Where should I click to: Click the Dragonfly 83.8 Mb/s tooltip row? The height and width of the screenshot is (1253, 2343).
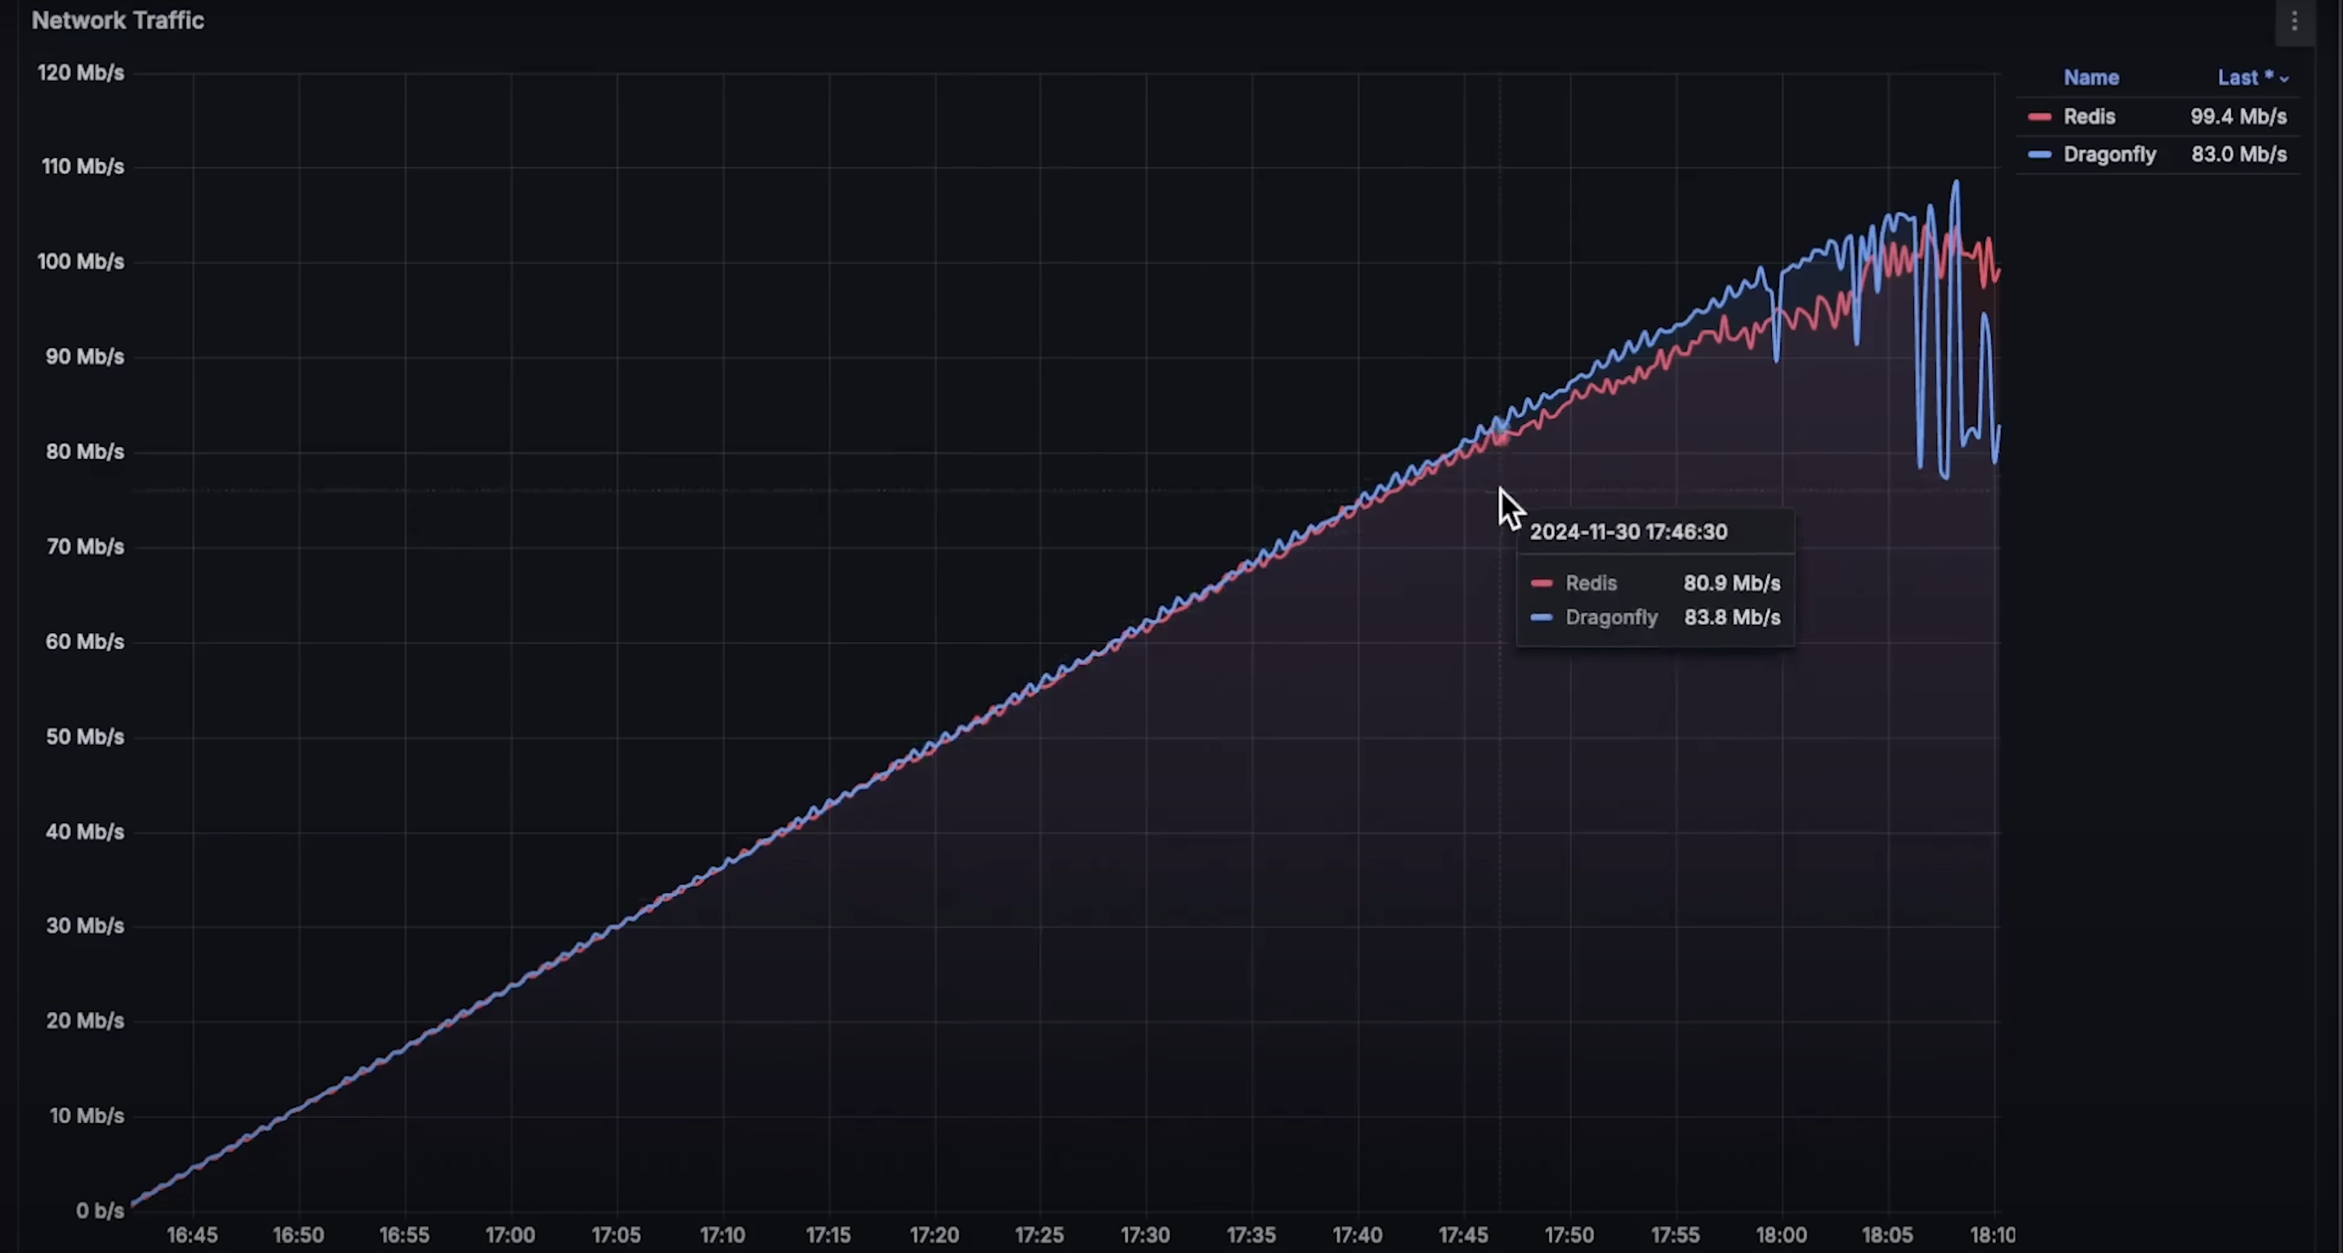point(1654,618)
